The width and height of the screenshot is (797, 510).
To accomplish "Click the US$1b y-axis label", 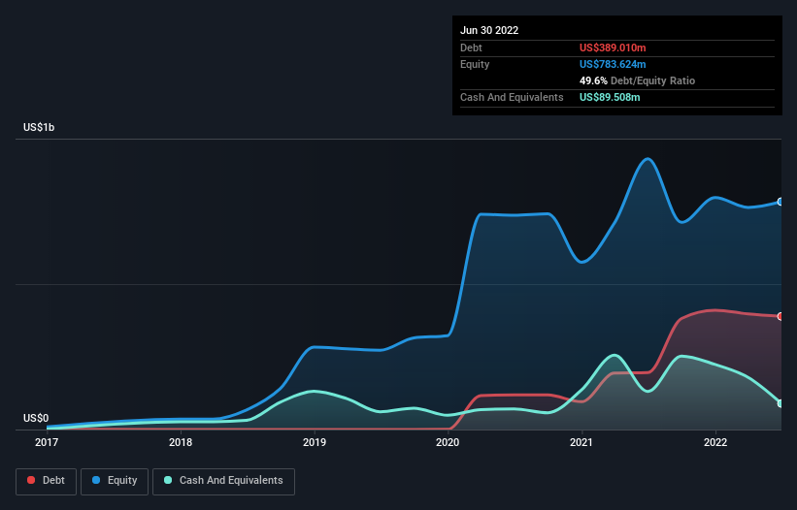I will (39, 127).
